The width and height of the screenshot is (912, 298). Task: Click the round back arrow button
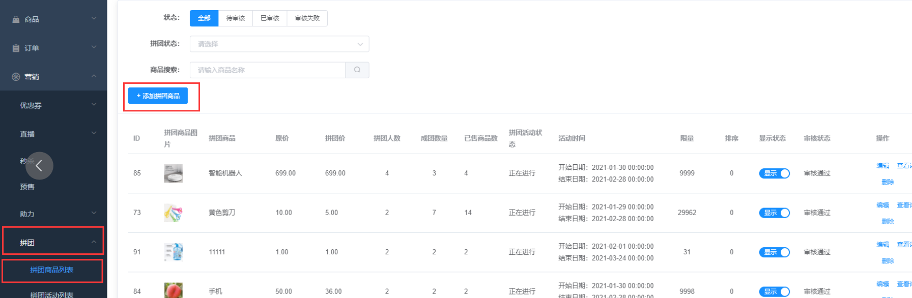39,166
